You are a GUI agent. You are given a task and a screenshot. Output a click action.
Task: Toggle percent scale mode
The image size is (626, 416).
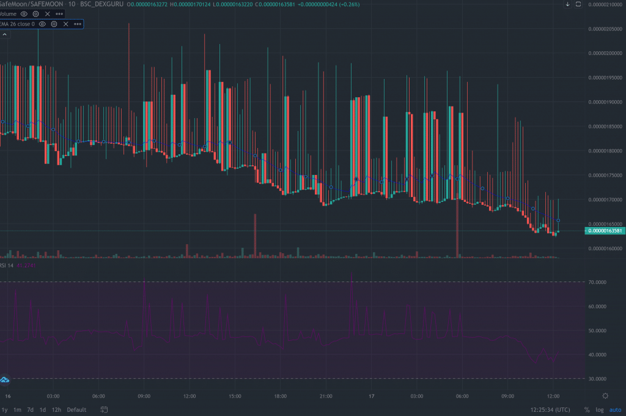pos(587,410)
